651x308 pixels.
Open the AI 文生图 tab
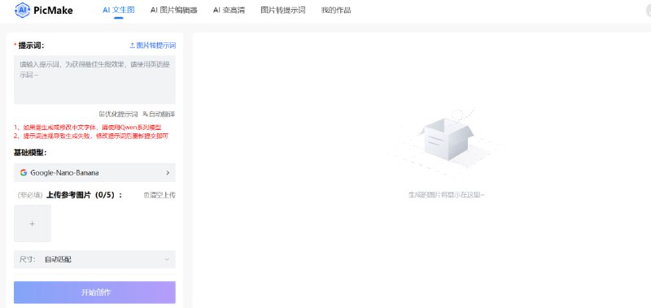(x=119, y=10)
